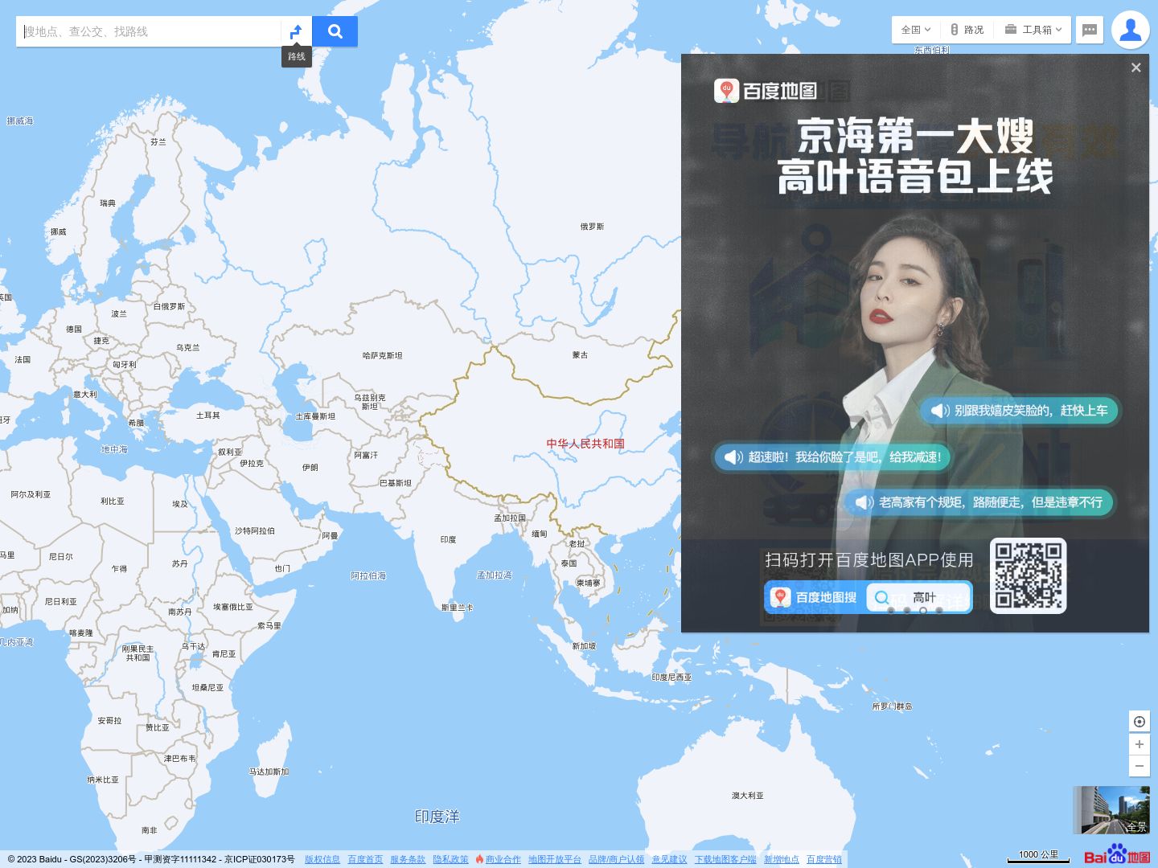Click the 俄罗斯 map label
Screen dimensions: 1158x868
[592, 227]
